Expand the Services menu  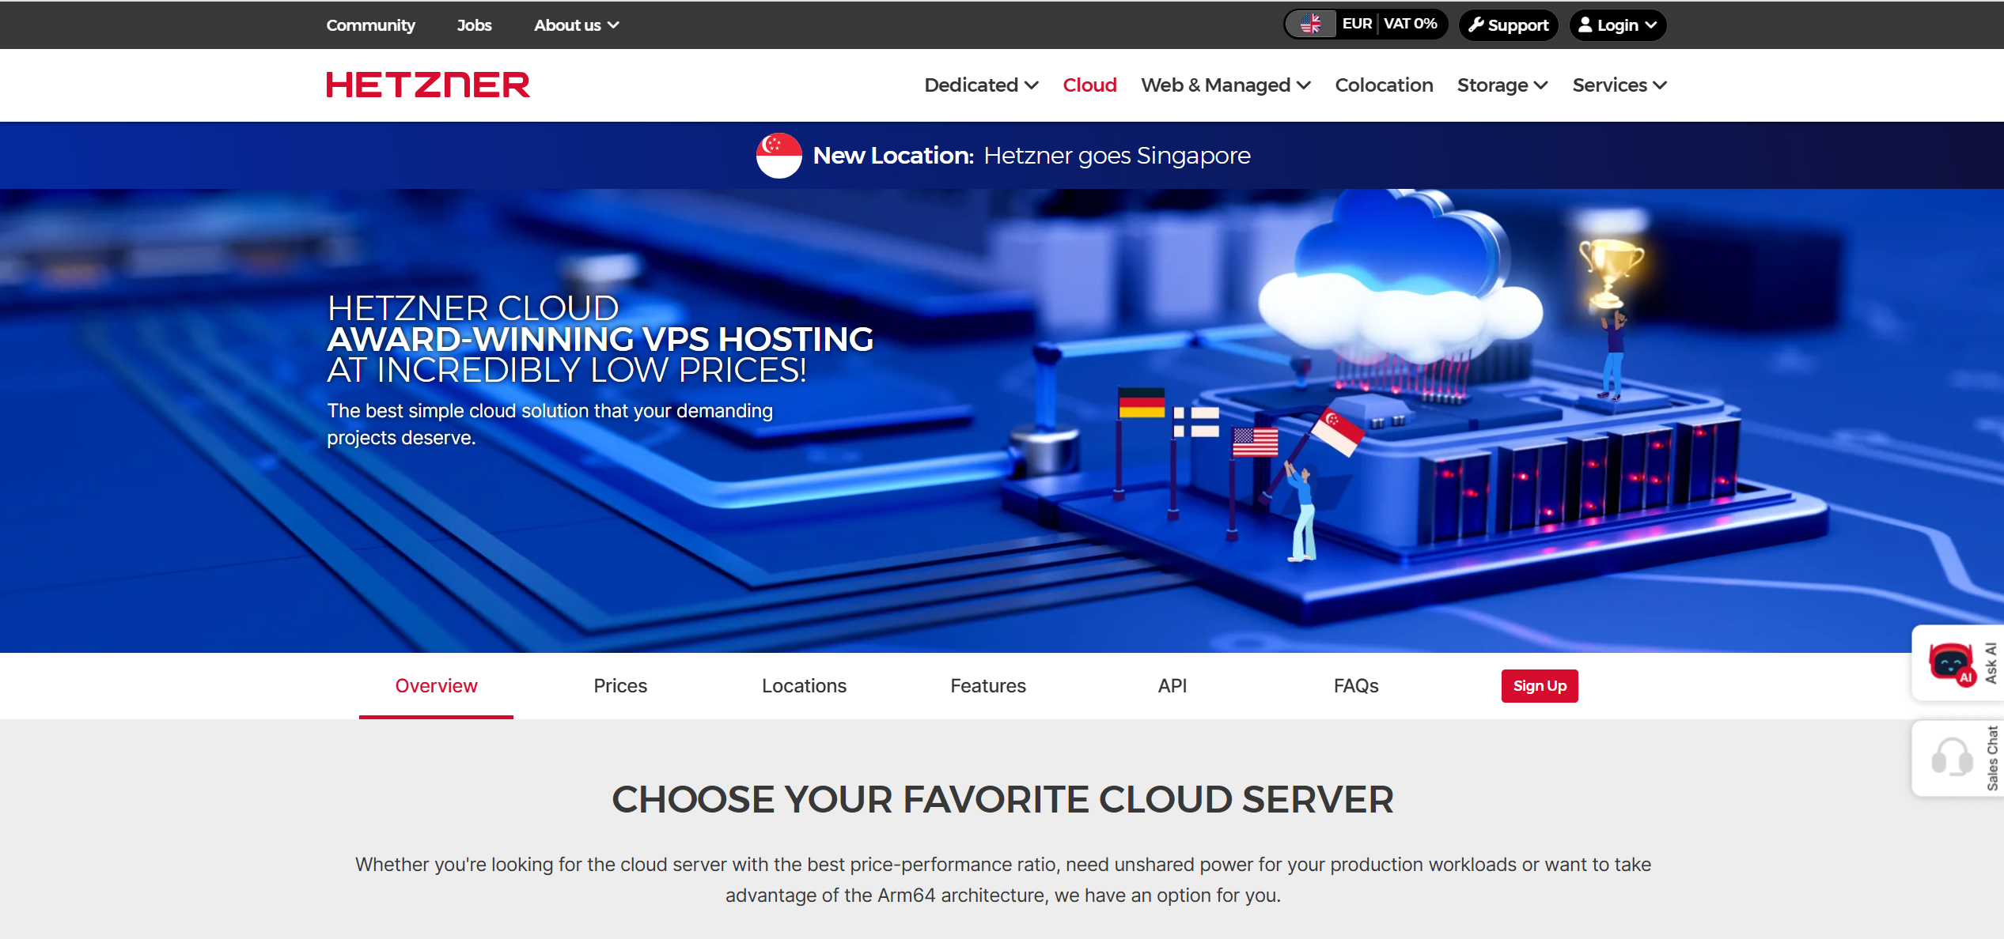1619,85
